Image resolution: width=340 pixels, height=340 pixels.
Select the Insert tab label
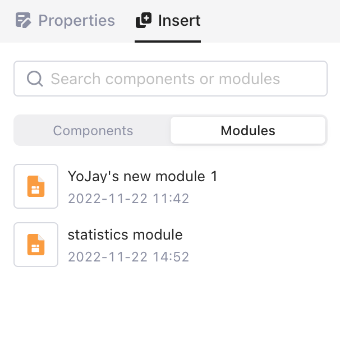[x=179, y=21]
